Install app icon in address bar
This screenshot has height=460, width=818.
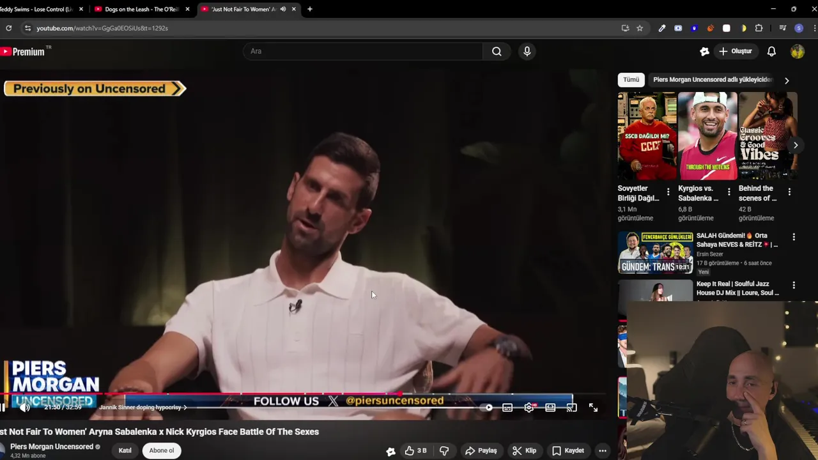tap(625, 28)
